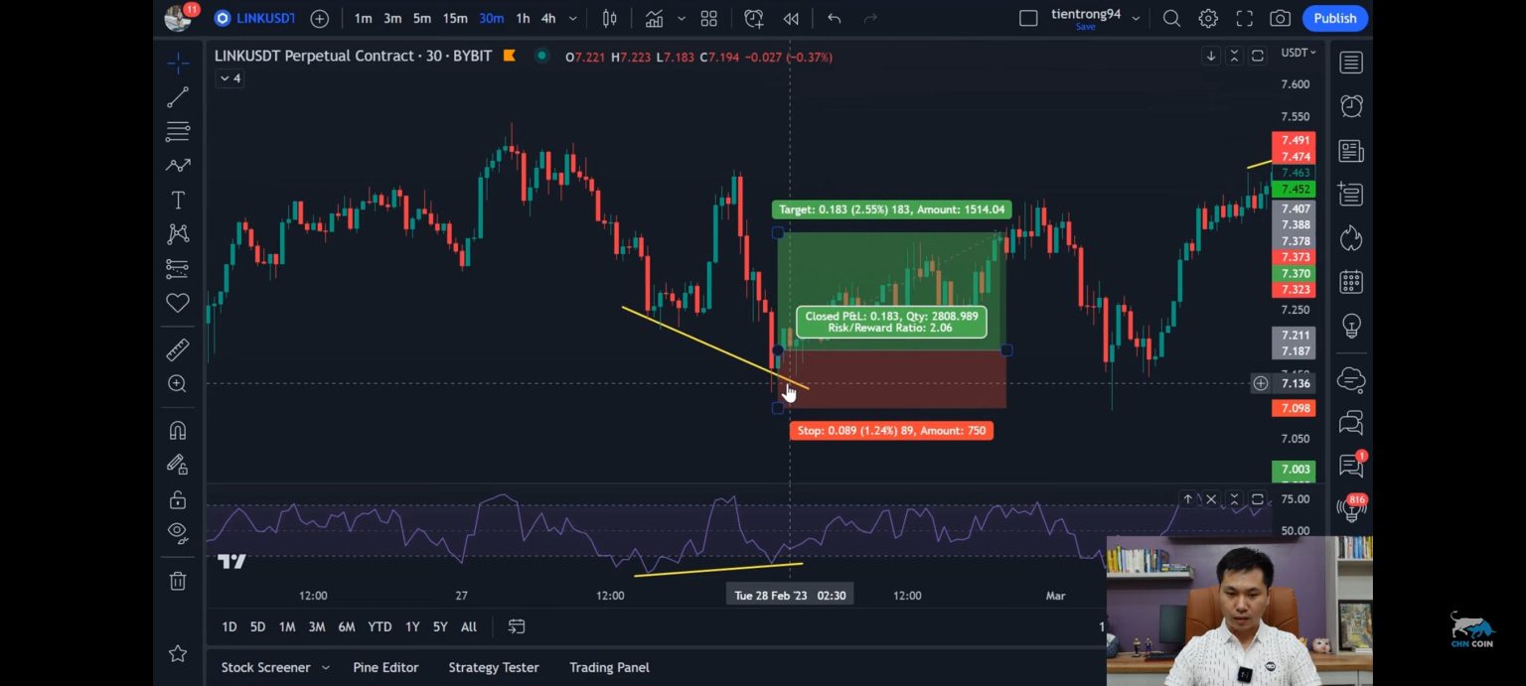Undo the last chart action
Image resolution: width=1526 pixels, height=686 pixels.
click(835, 18)
